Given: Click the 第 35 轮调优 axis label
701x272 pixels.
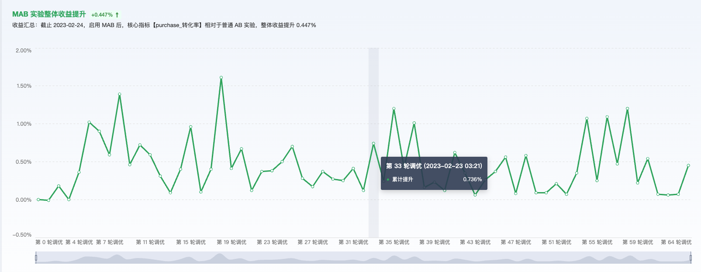Looking at the screenshot, I should click(394, 242).
